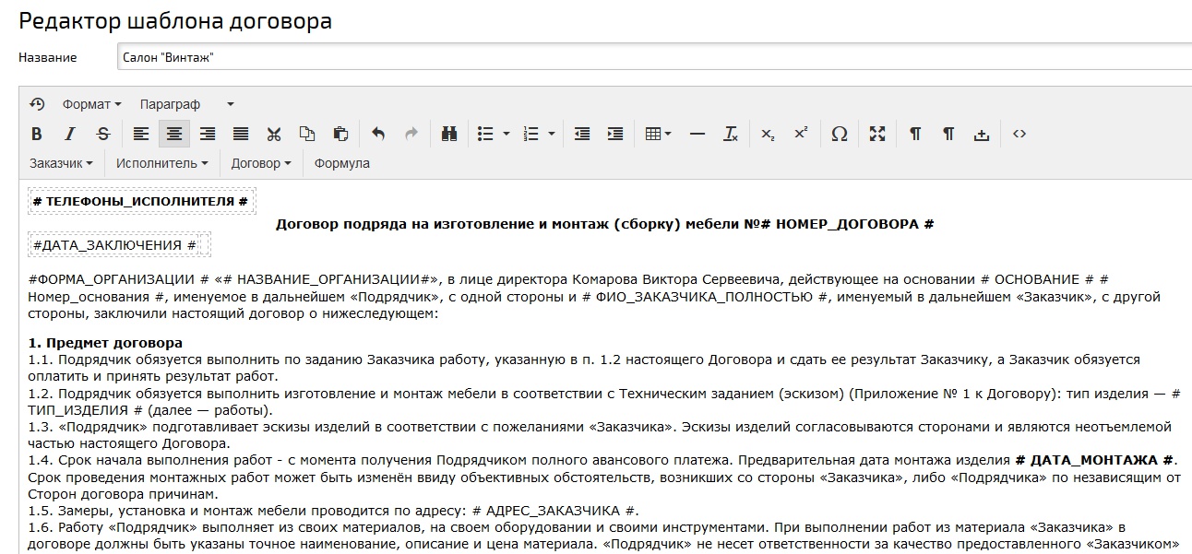Click the #ДАТА_ЗАКЛЮЧЕНИЯ # placeholder
The image size is (1192, 554).
point(115,244)
